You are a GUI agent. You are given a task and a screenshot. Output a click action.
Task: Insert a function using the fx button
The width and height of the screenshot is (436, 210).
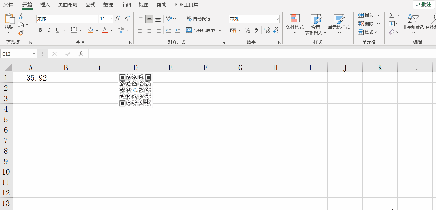[81, 54]
